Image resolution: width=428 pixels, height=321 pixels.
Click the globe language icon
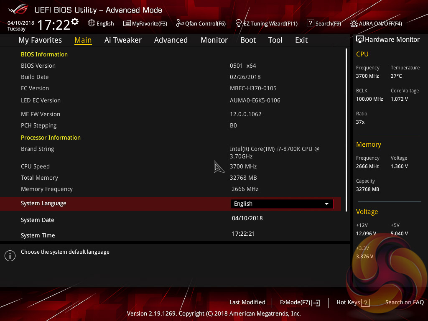tap(92, 23)
